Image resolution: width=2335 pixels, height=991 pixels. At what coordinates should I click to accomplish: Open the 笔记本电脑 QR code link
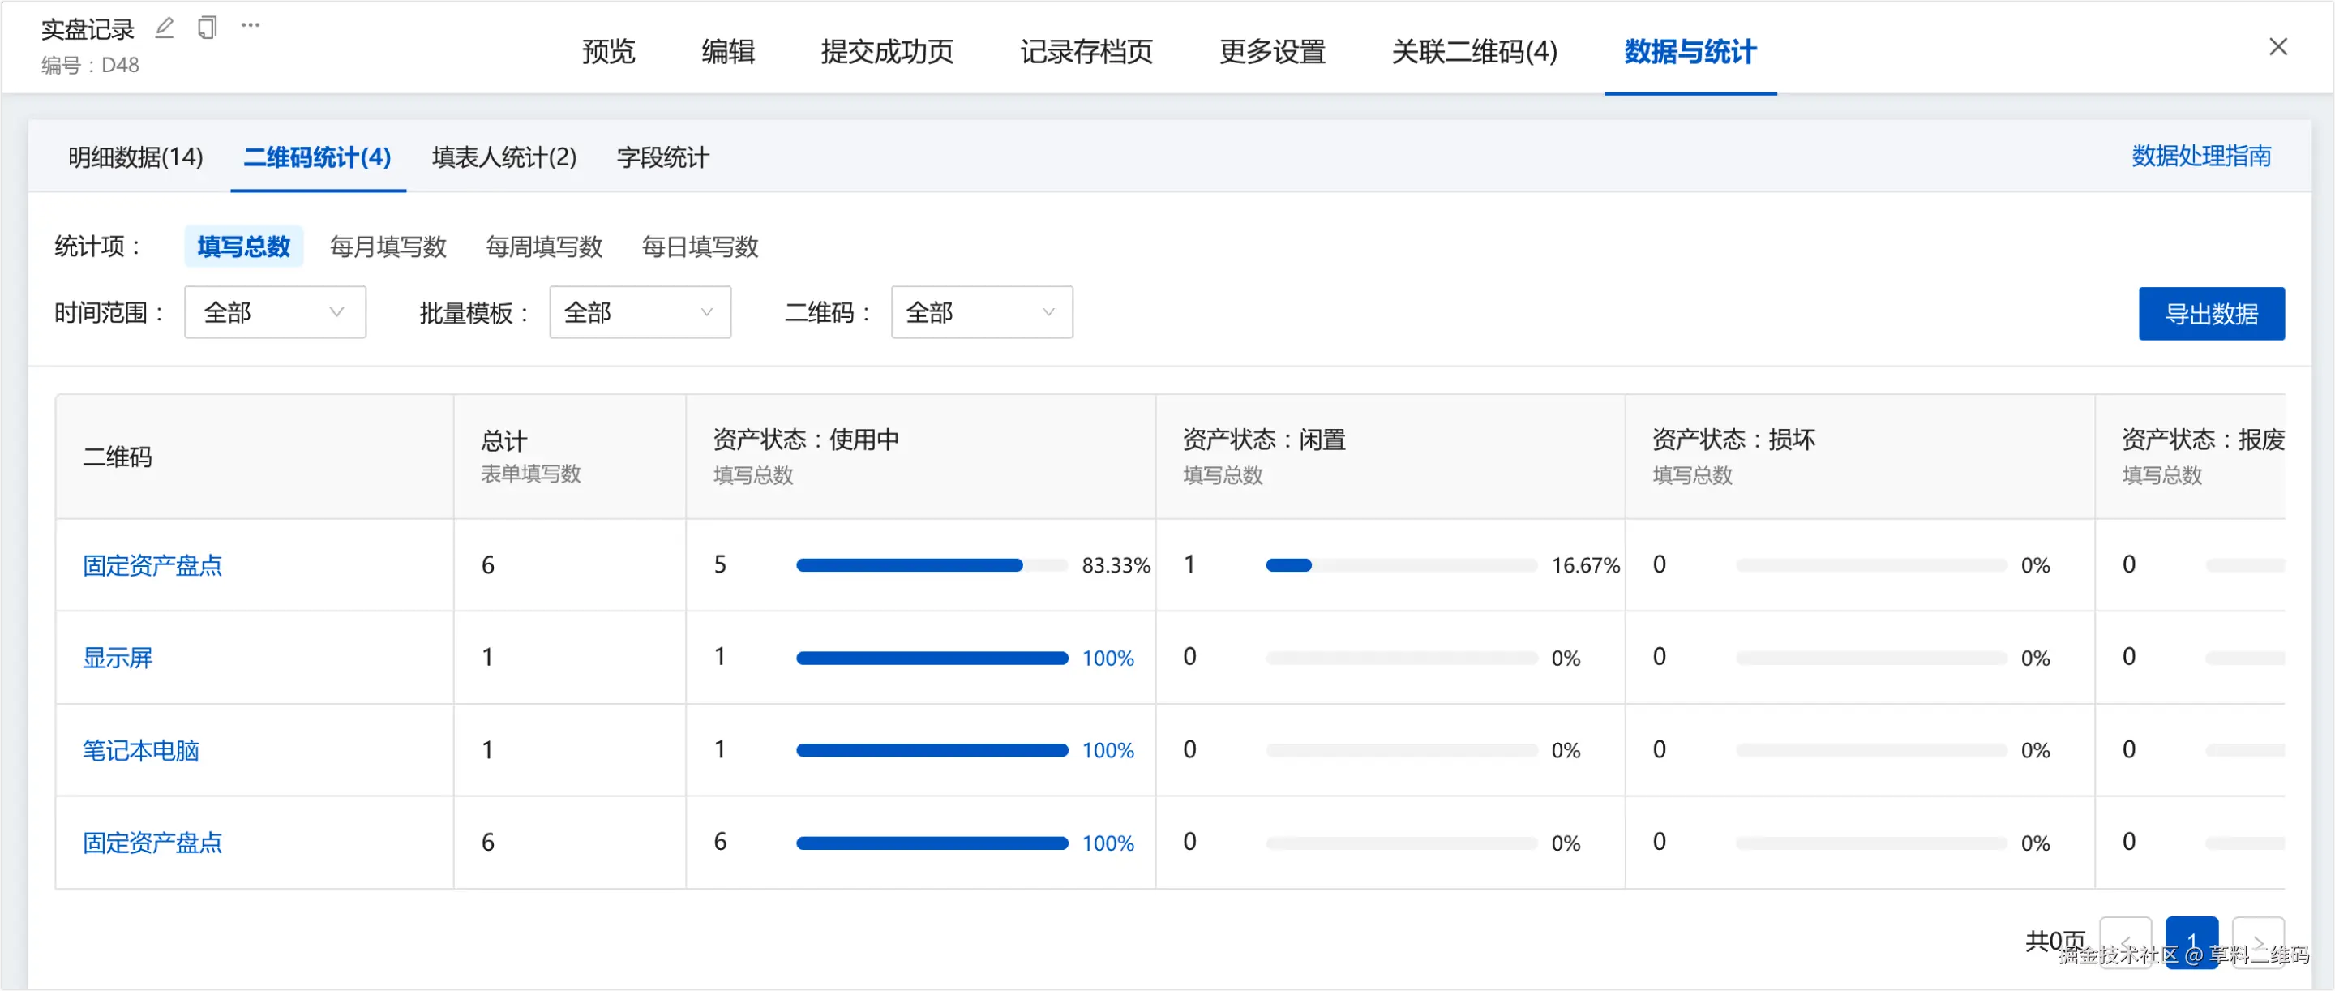tap(140, 751)
